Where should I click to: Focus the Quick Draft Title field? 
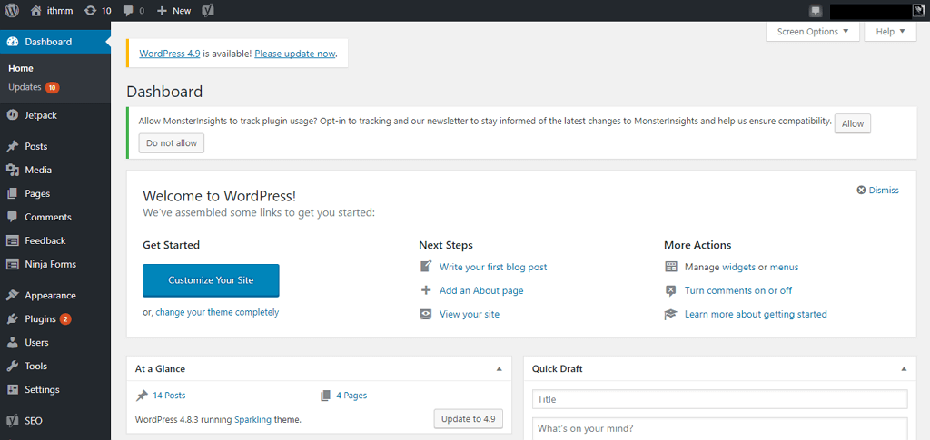[720, 399]
